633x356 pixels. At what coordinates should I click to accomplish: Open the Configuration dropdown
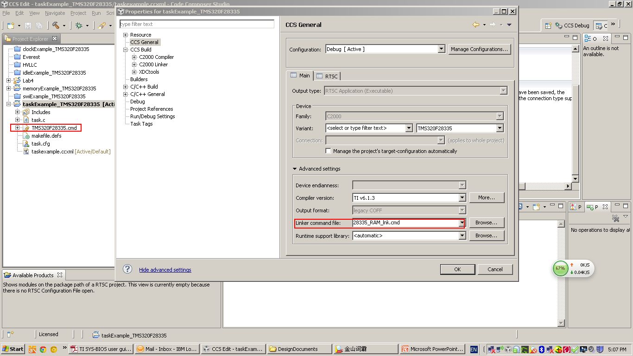[441, 49]
